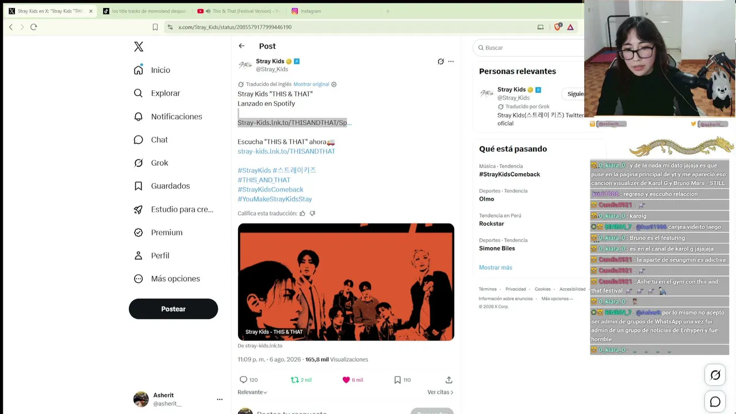Click the Buscar search field
Image resolution: width=736 pixels, height=414 pixels.
(x=529, y=48)
